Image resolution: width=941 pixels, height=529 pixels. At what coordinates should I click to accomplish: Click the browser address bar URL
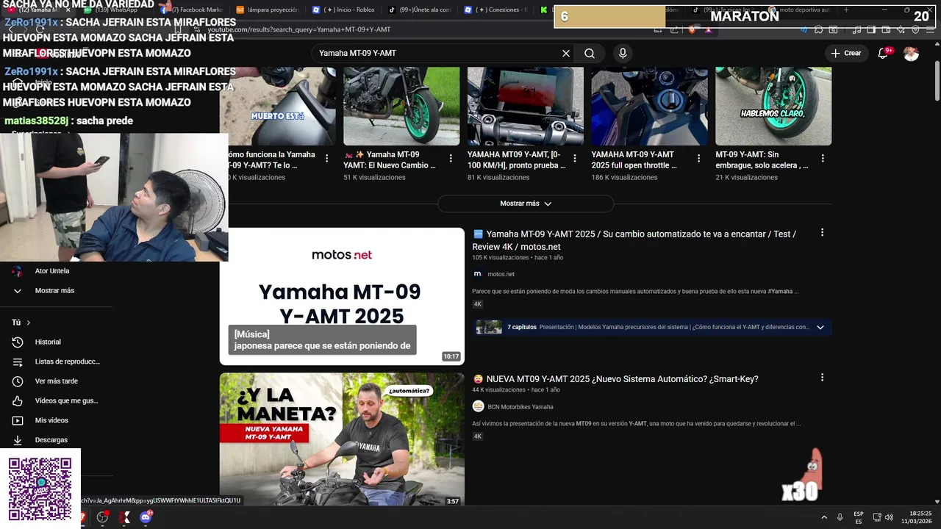[299, 29]
